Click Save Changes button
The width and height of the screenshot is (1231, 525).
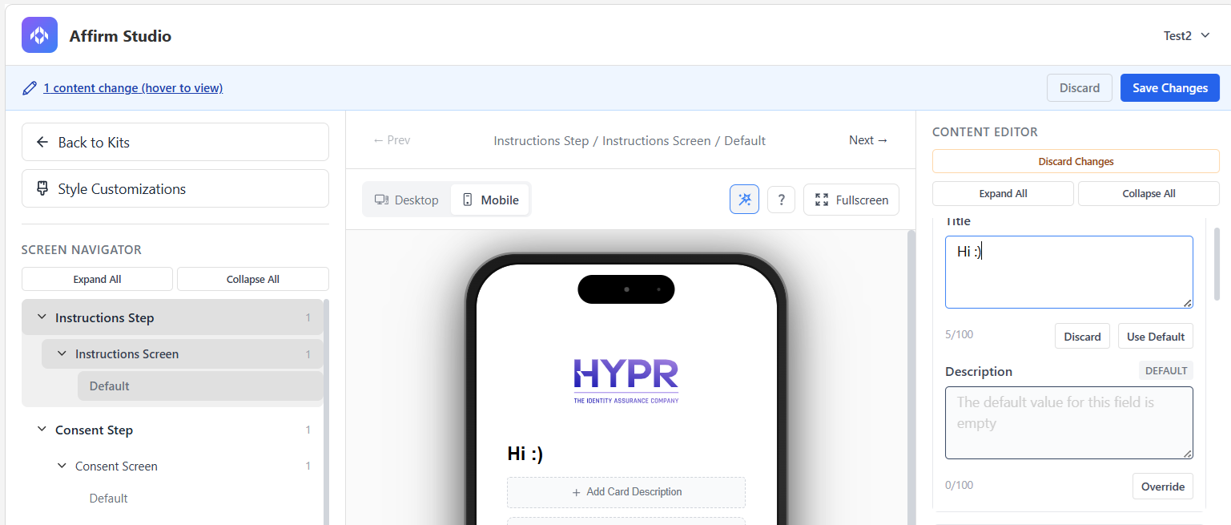pos(1169,87)
